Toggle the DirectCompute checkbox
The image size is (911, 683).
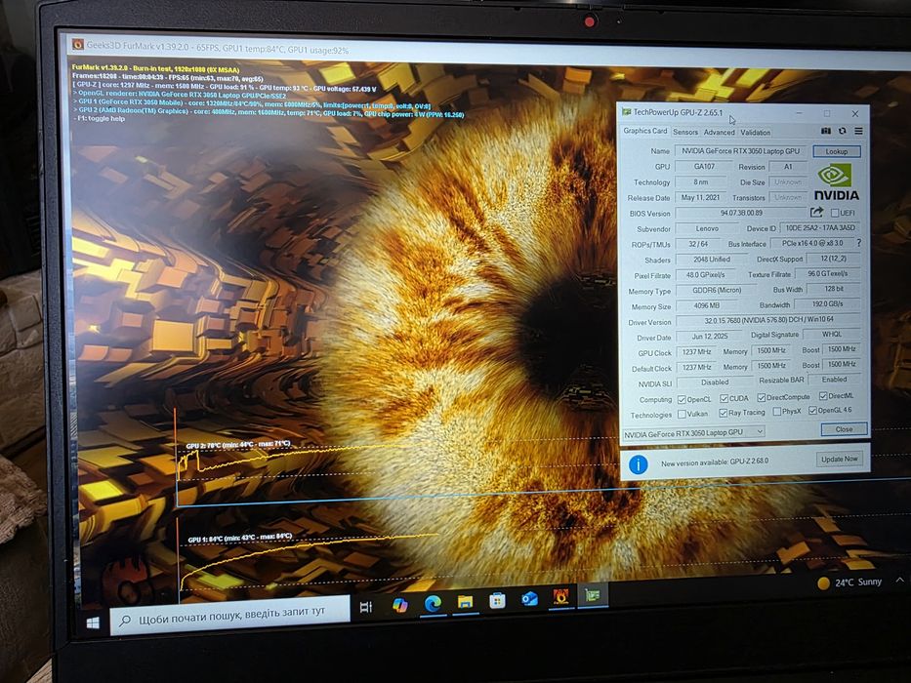(x=761, y=397)
